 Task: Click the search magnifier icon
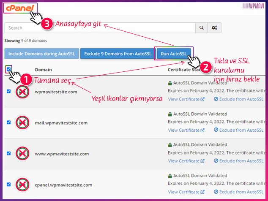coord(202,28)
